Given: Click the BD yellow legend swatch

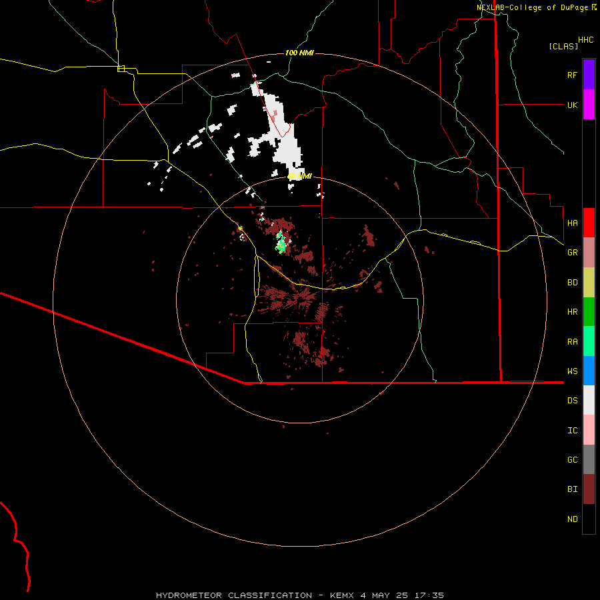Looking at the screenshot, I should click(589, 282).
